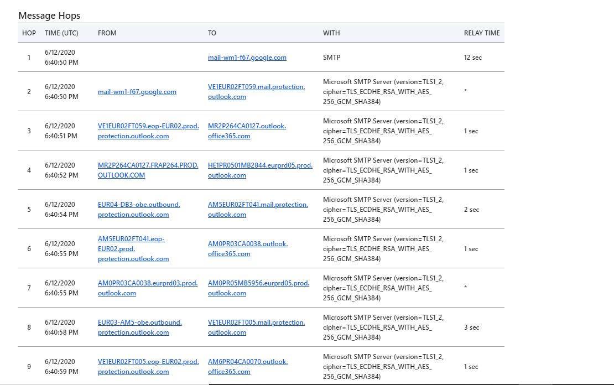Click the TIME (UTC) column header

point(61,33)
